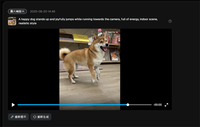200x127 pixels.
Task: Click the white video progress handle
Action: point(128,105)
